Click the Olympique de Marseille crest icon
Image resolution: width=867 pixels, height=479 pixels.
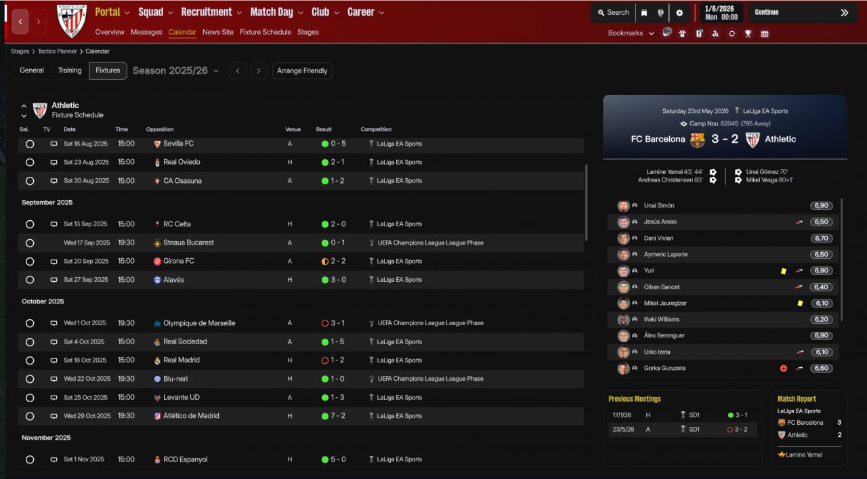157,323
